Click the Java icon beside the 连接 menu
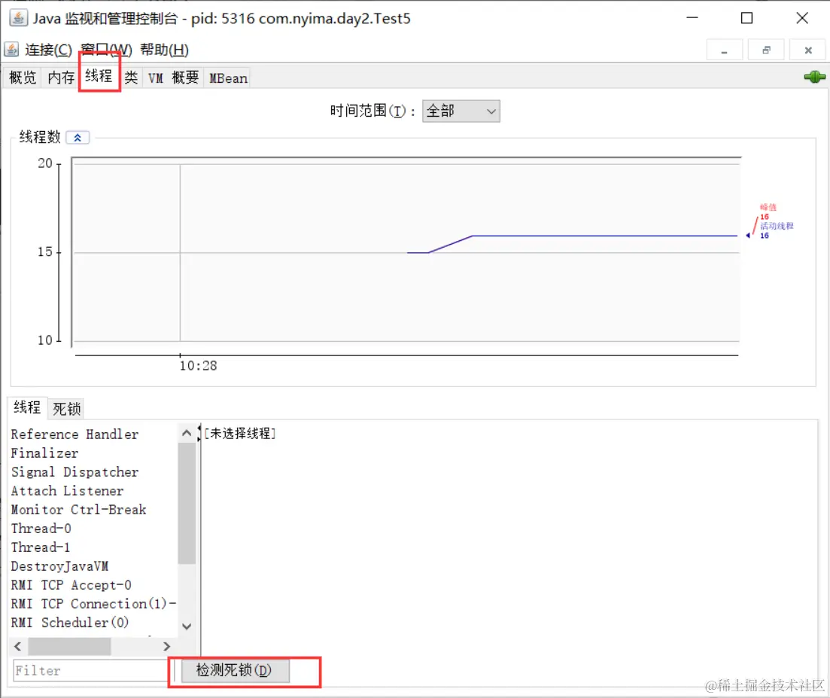The image size is (830, 698). pyautogui.click(x=11, y=49)
